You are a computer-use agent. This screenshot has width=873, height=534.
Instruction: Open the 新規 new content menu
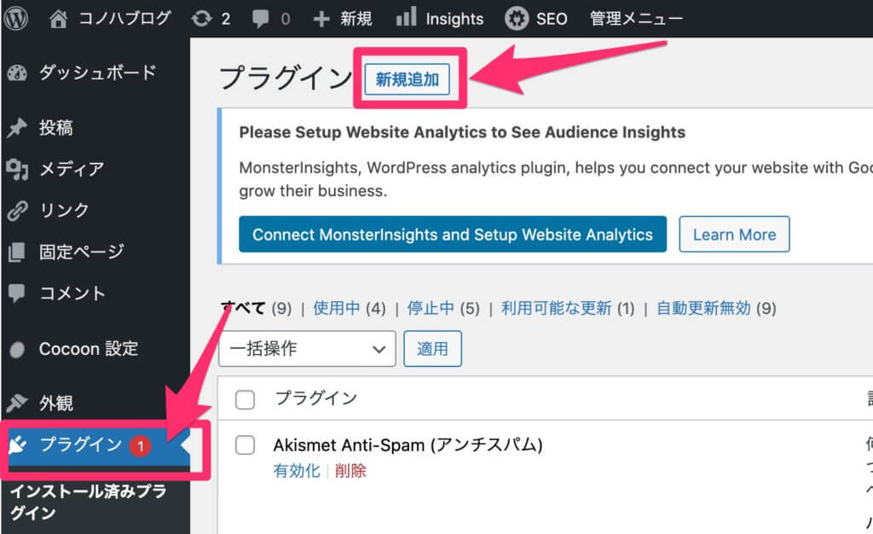[x=343, y=19]
